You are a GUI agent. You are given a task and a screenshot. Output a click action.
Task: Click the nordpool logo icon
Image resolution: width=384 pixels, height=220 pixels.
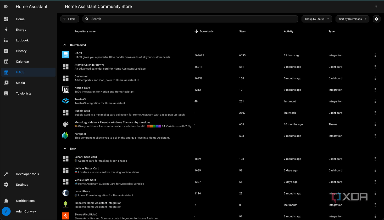click(65, 136)
